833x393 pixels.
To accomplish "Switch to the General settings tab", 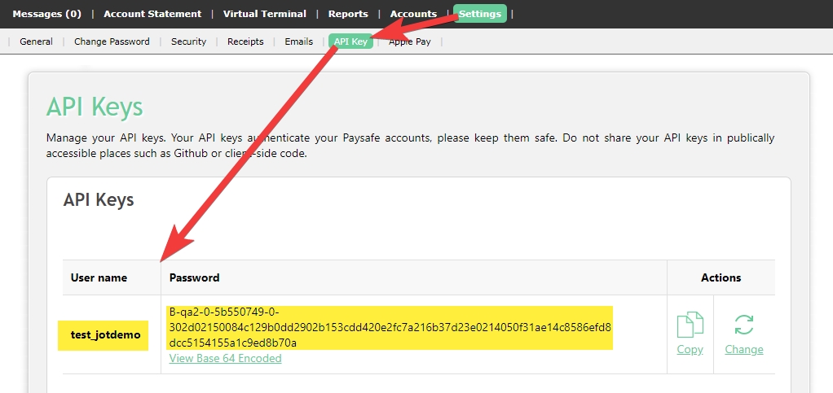I will 36,41.
